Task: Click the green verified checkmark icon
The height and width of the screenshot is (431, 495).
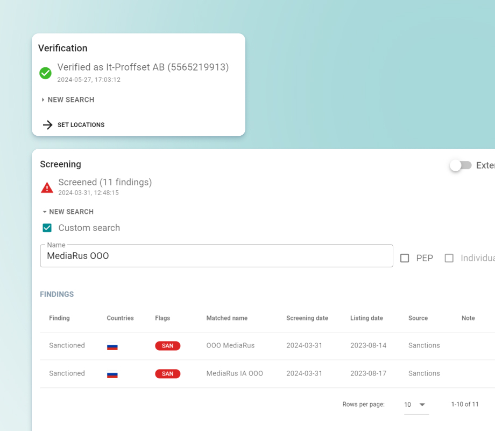Action: click(46, 73)
